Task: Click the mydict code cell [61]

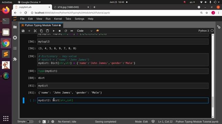Action: tap(123, 86)
